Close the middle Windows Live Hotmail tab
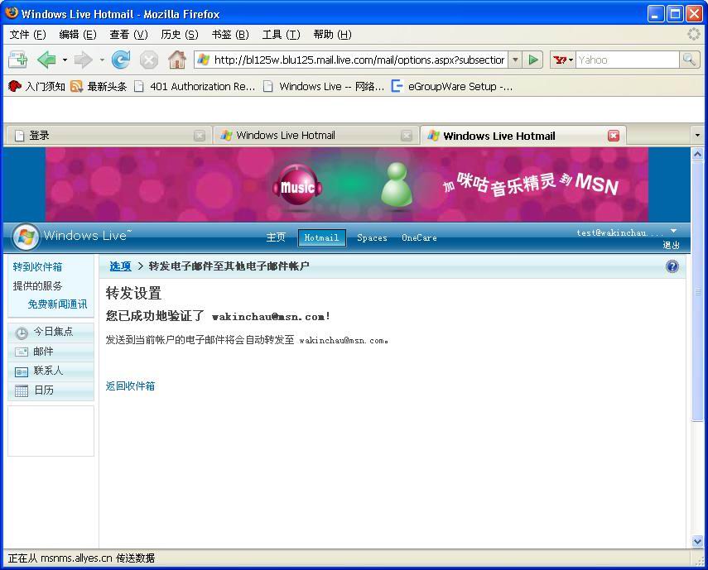This screenshot has width=708, height=570. [x=407, y=136]
